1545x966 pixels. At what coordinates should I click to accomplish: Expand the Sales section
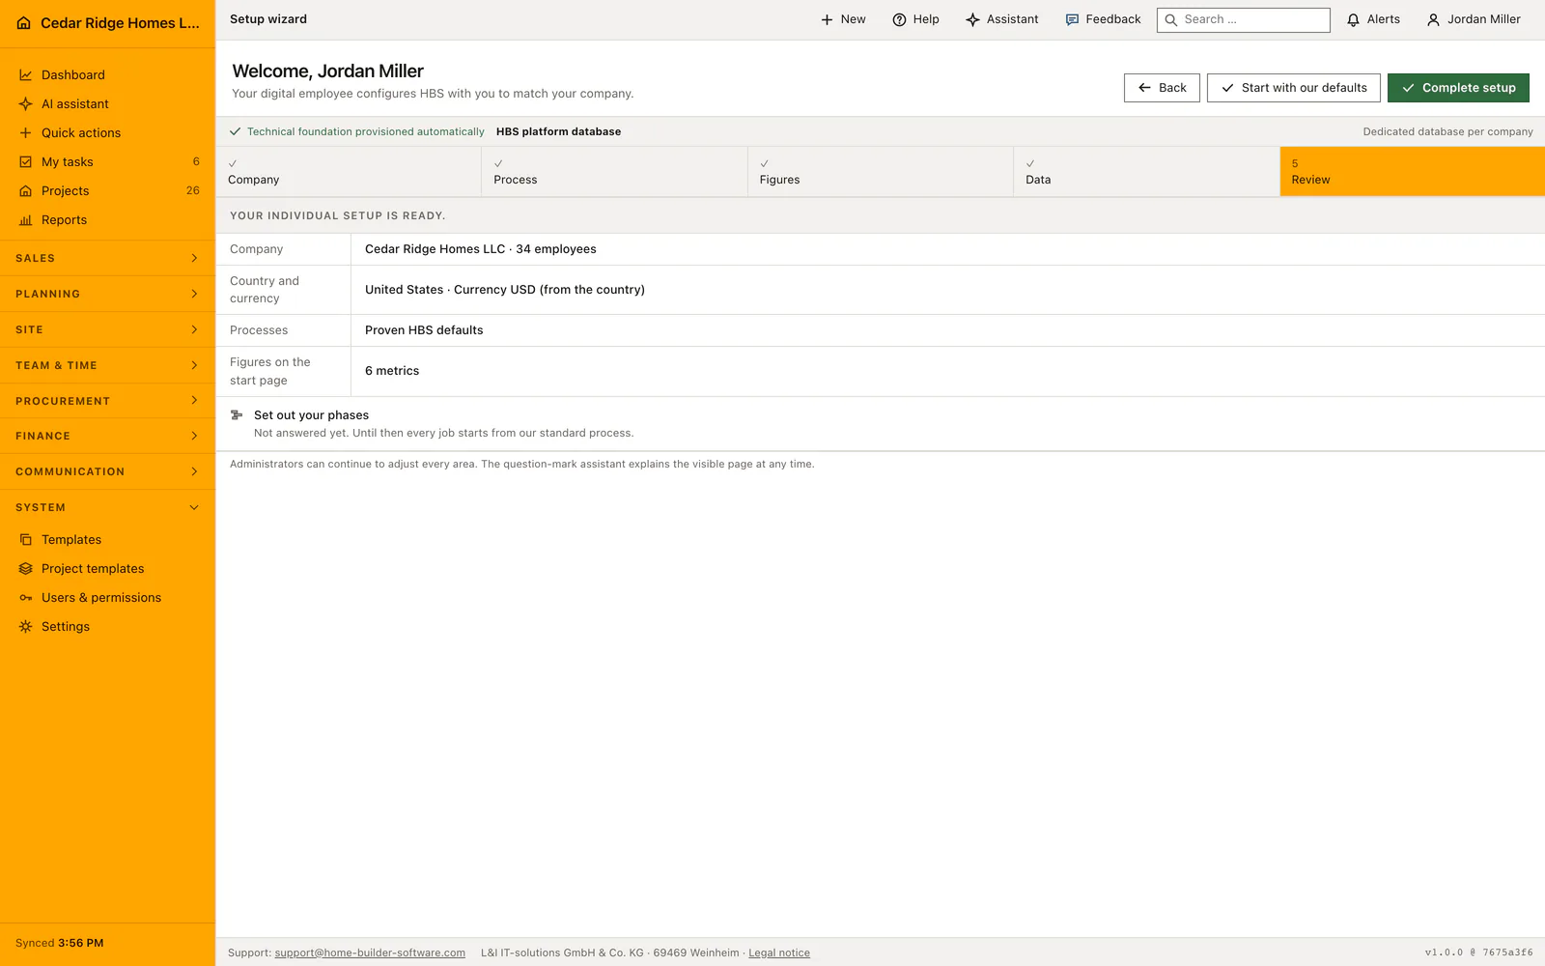pos(107,259)
